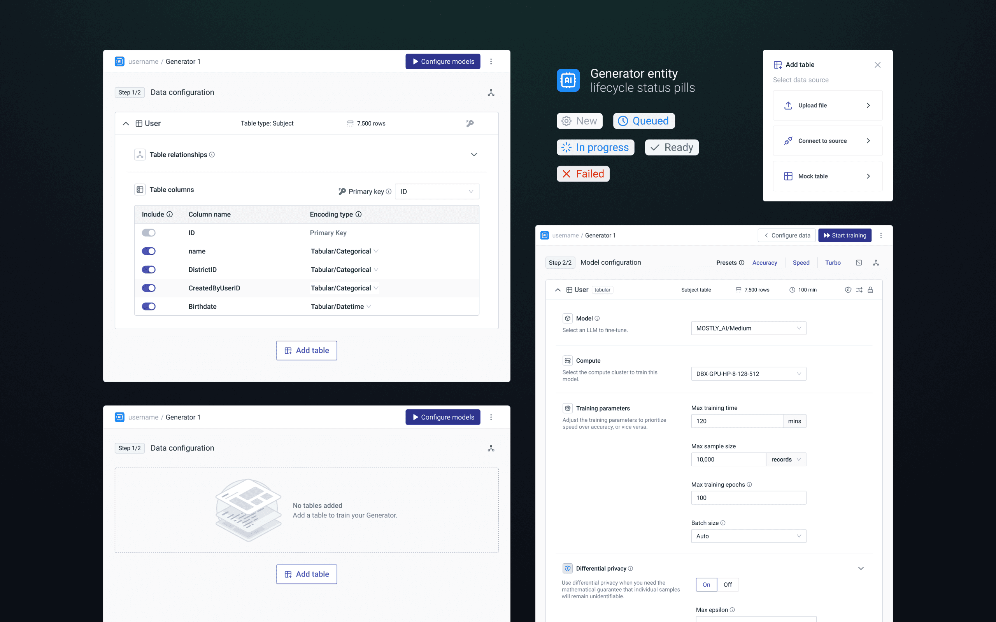This screenshot has width=996, height=622.
Task: Select the Upload file data source option
Action: coord(827,105)
